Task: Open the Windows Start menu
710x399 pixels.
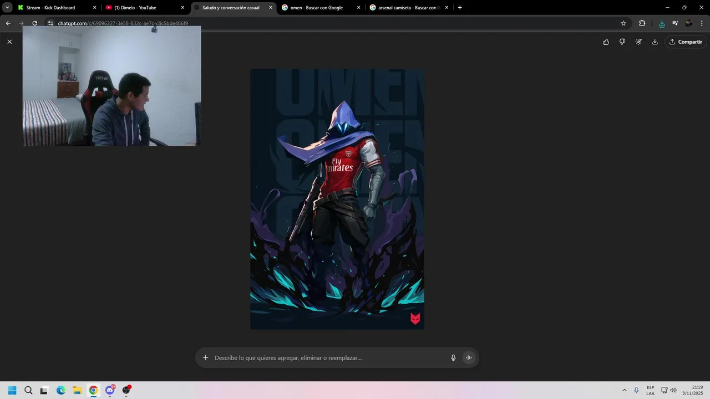Action: coord(12,390)
